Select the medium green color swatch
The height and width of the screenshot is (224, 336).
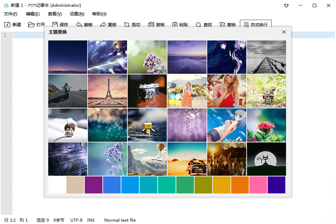pos(185,185)
